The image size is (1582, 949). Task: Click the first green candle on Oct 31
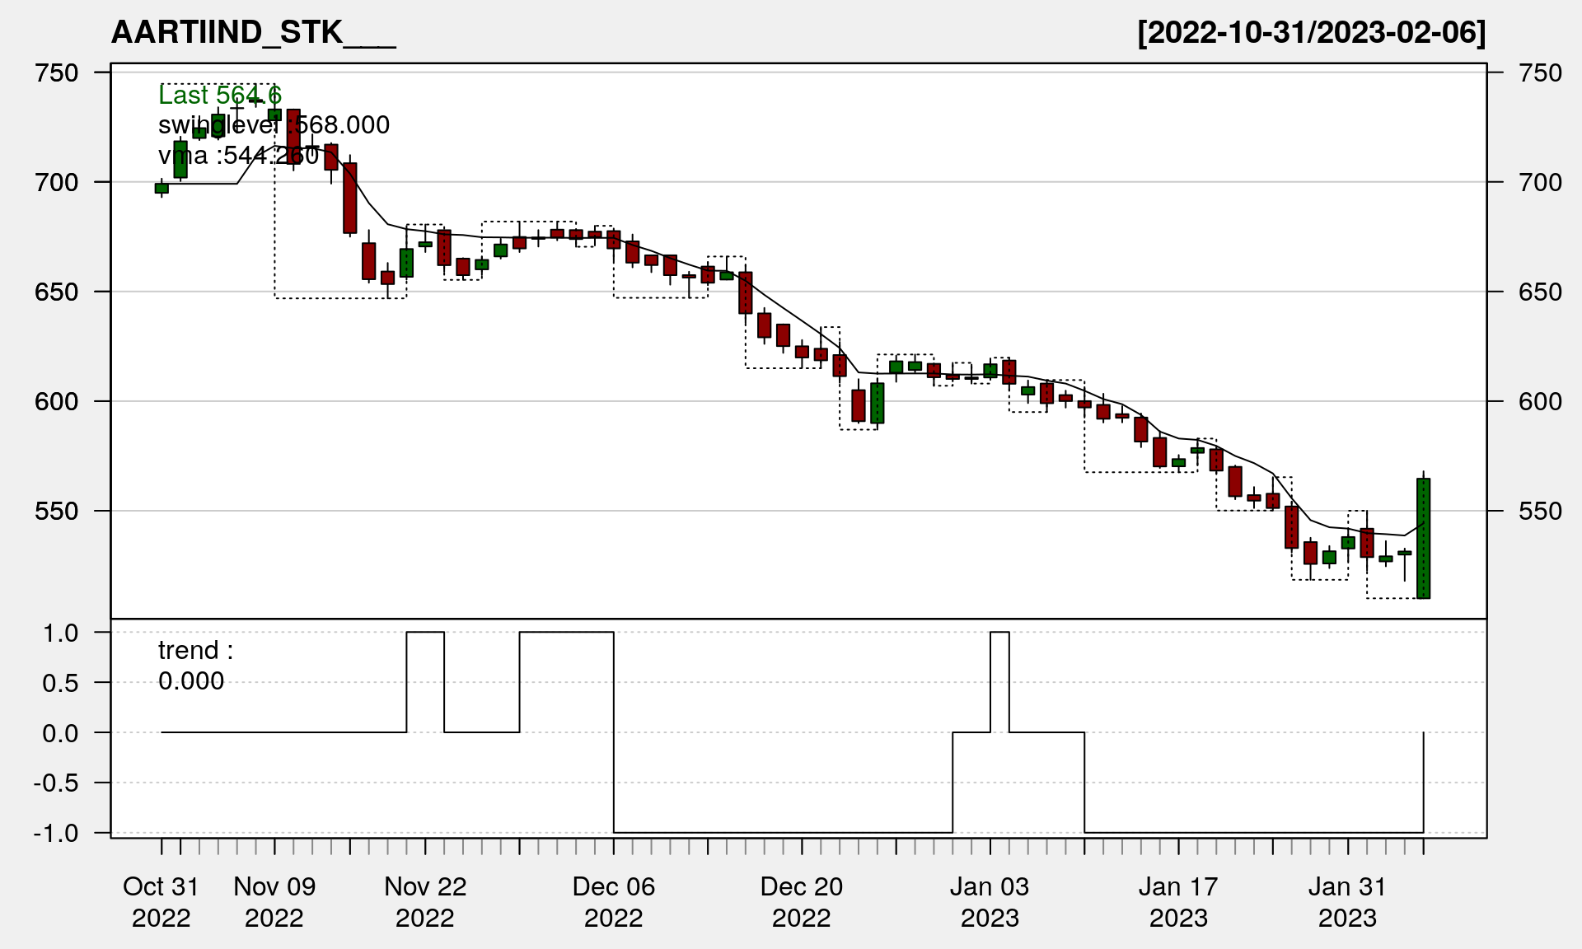[161, 188]
